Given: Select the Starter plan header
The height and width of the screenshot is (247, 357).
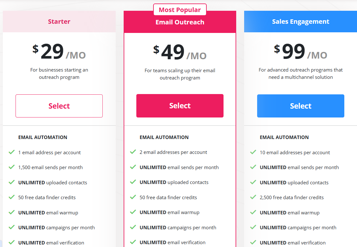Looking at the screenshot, I should [x=59, y=22].
